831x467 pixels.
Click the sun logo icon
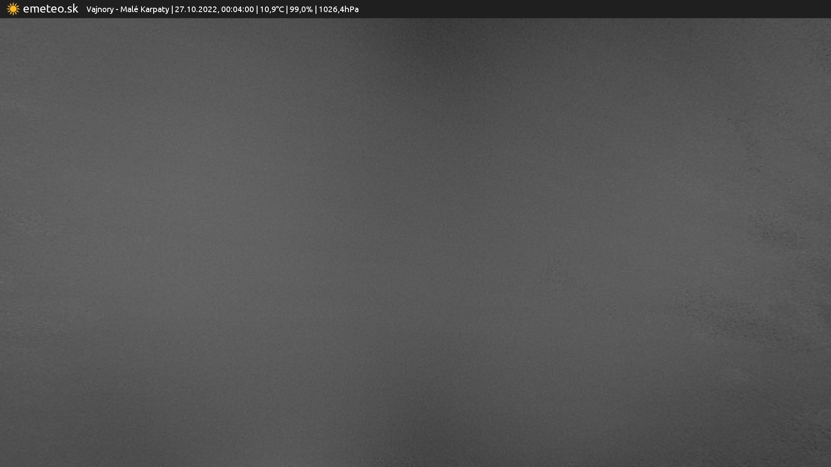coord(13,9)
